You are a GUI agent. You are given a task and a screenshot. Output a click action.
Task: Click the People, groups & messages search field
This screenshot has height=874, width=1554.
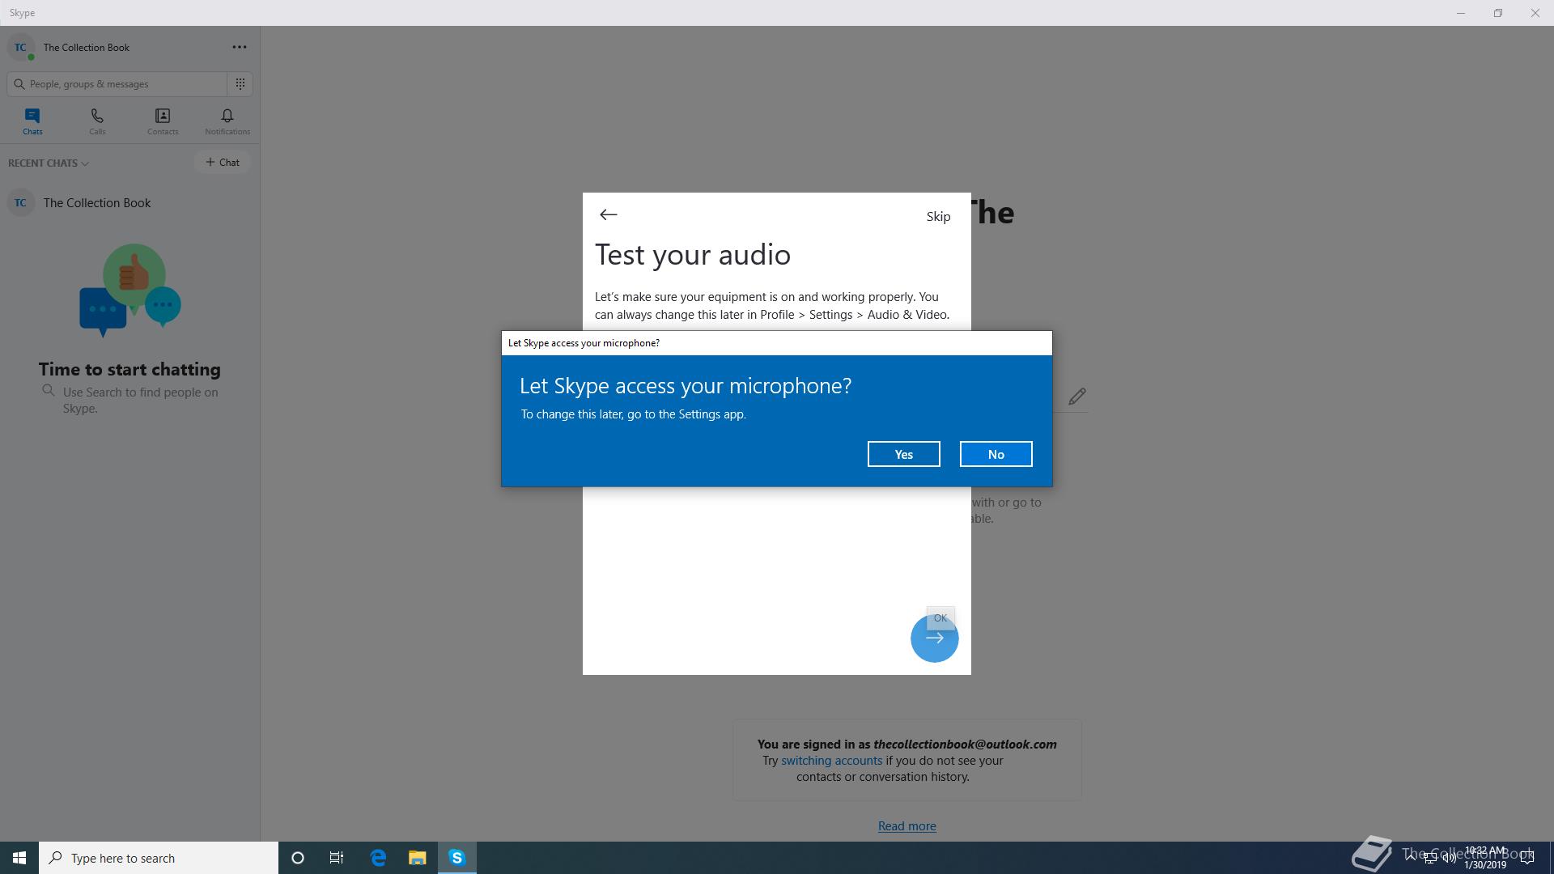tap(117, 83)
